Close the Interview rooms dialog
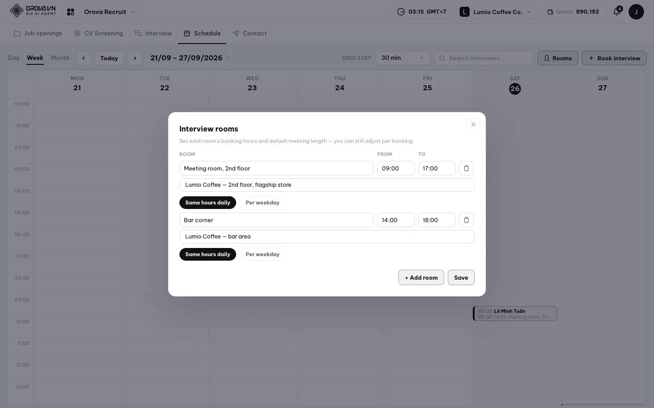The image size is (654, 408). [473, 125]
